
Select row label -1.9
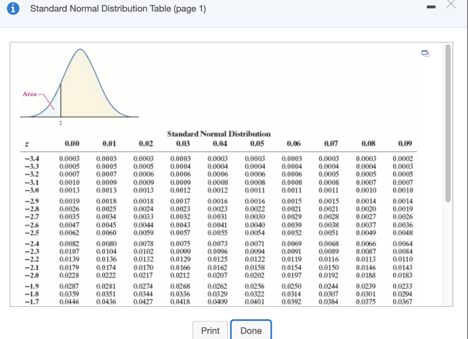tap(32, 286)
